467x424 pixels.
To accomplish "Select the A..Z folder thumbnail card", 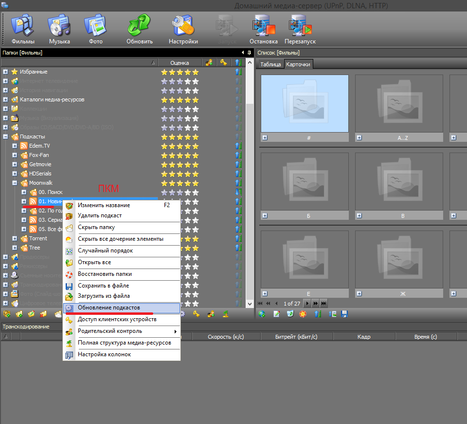I will coord(399,103).
